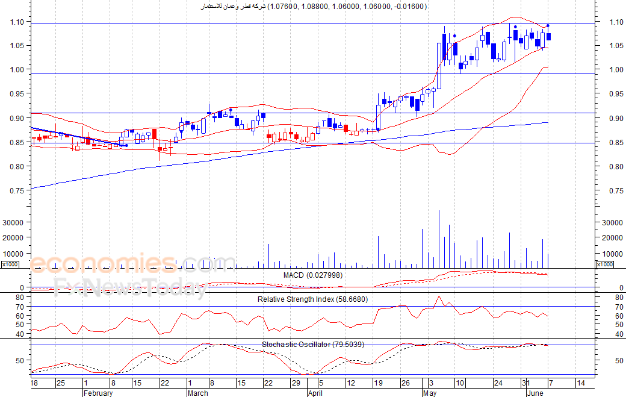Click the x1000 multiplier label on the right
This screenshot has width=626, height=397.
[605, 264]
